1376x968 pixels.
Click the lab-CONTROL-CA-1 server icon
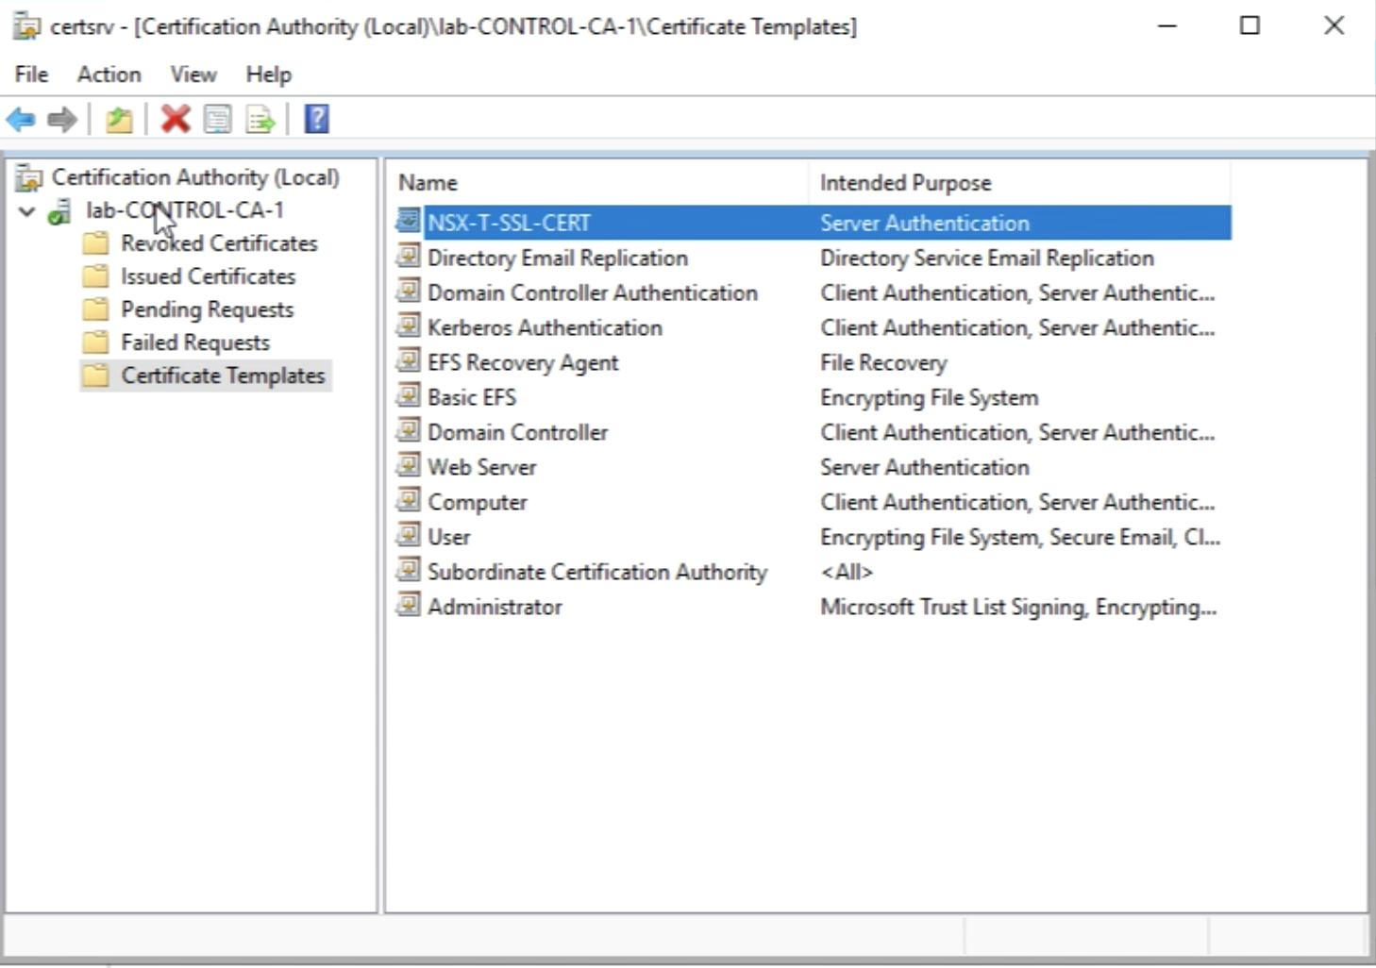(x=59, y=211)
